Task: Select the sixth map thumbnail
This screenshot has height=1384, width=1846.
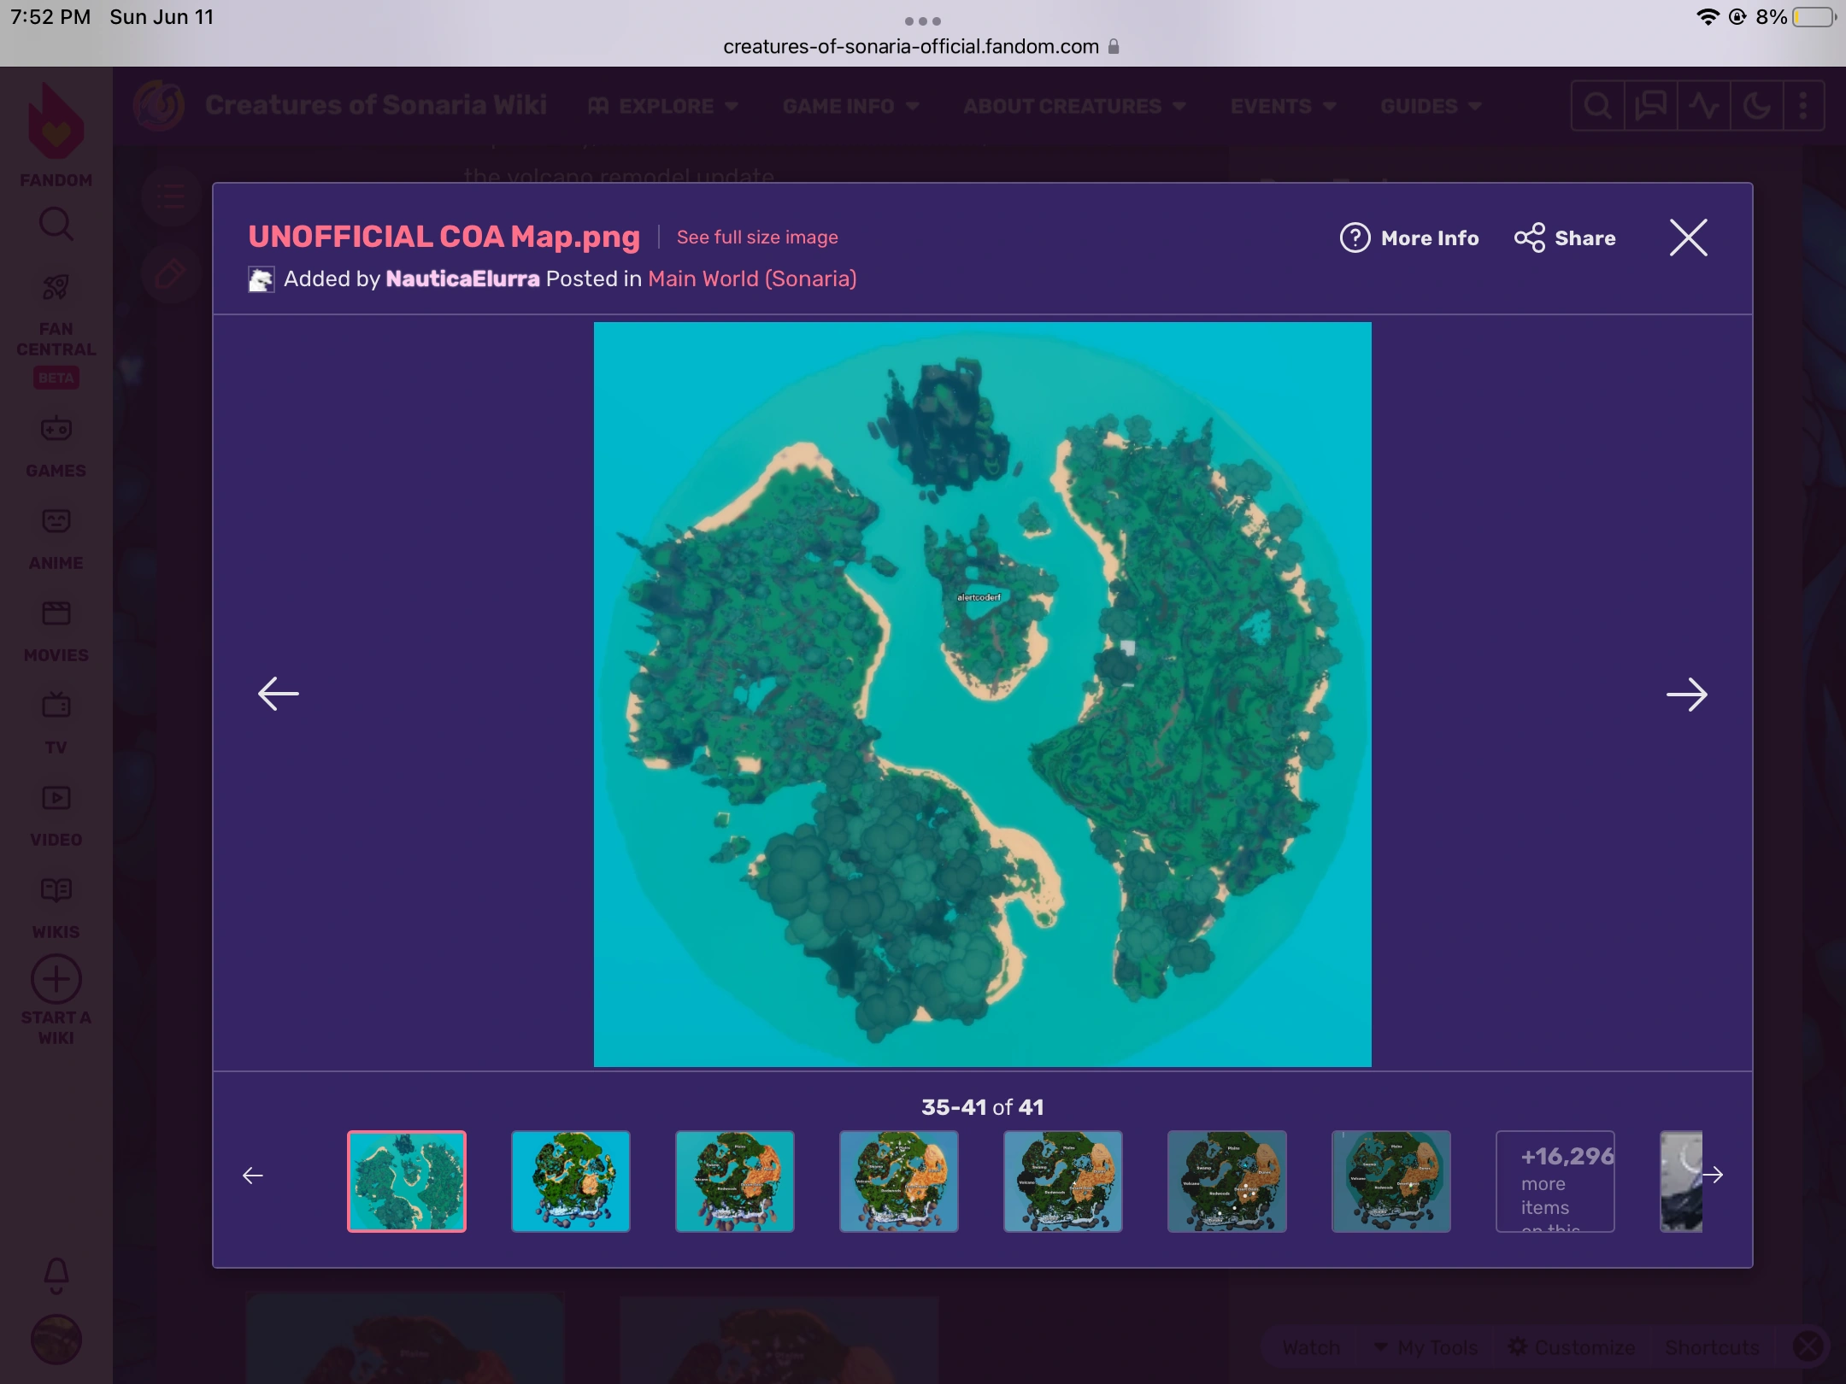Action: pyautogui.click(x=1227, y=1182)
